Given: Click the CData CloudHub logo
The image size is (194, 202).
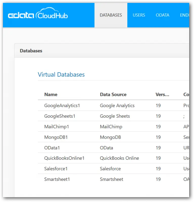Looking at the screenshot, I should click(x=38, y=15).
